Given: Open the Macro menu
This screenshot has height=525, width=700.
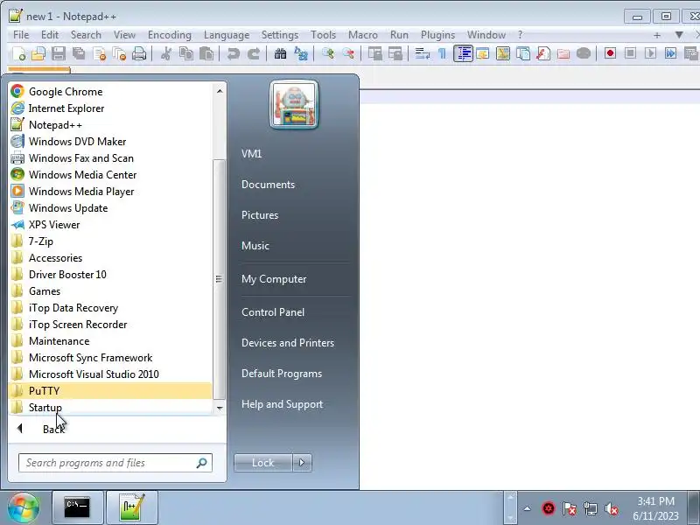Looking at the screenshot, I should click(363, 35).
